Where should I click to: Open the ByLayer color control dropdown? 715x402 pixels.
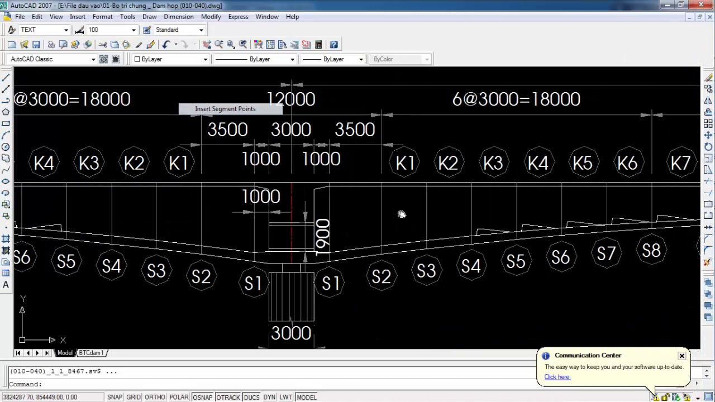[205, 59]
